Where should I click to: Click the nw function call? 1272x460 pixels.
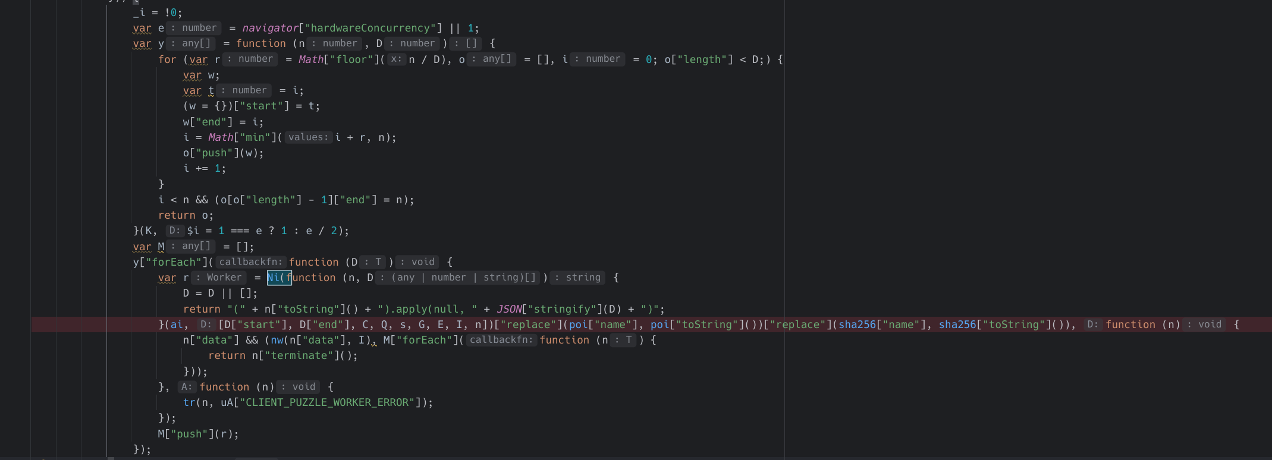pyautogui.click(x=277, y=340)
